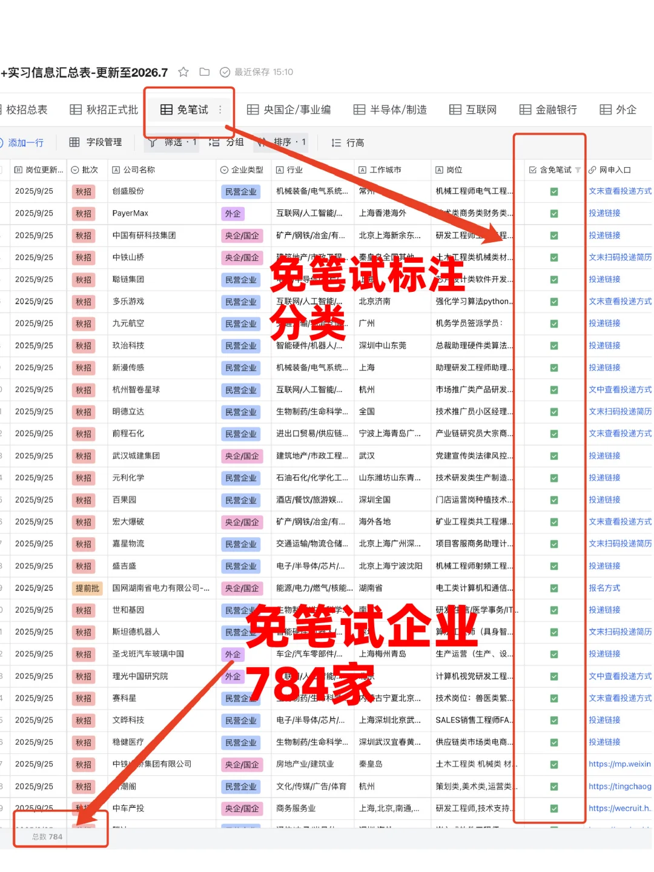Open 文中查看投递方式 link for 杭州智卷星球

coord(620,389)
